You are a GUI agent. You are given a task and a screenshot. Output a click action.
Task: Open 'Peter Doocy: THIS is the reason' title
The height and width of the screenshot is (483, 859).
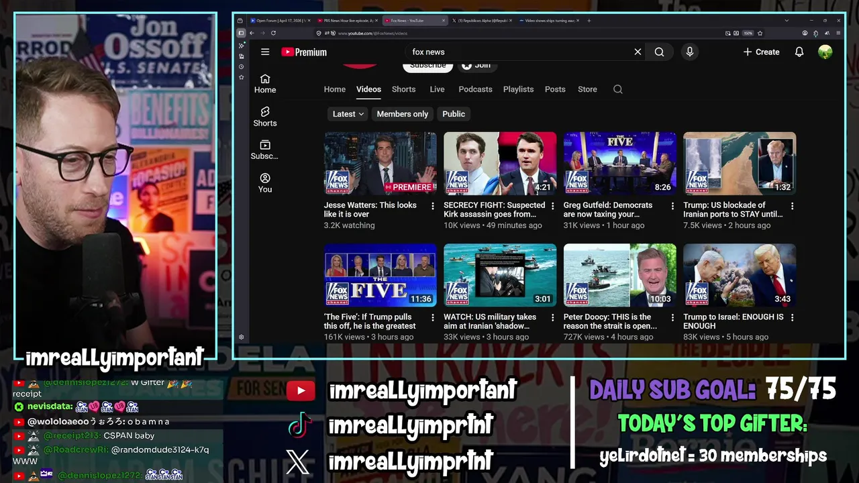click(x=610, y=321)
